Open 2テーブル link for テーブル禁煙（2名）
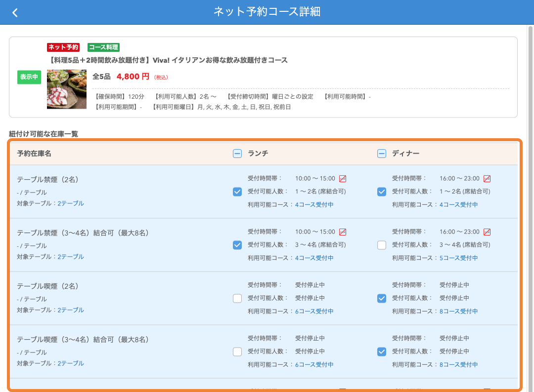 pyautogui.click(x=71, y=203)
